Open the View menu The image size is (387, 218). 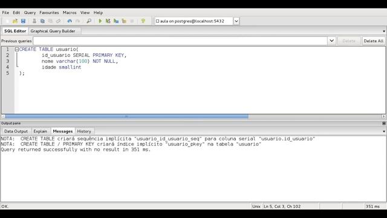point(85,13)
